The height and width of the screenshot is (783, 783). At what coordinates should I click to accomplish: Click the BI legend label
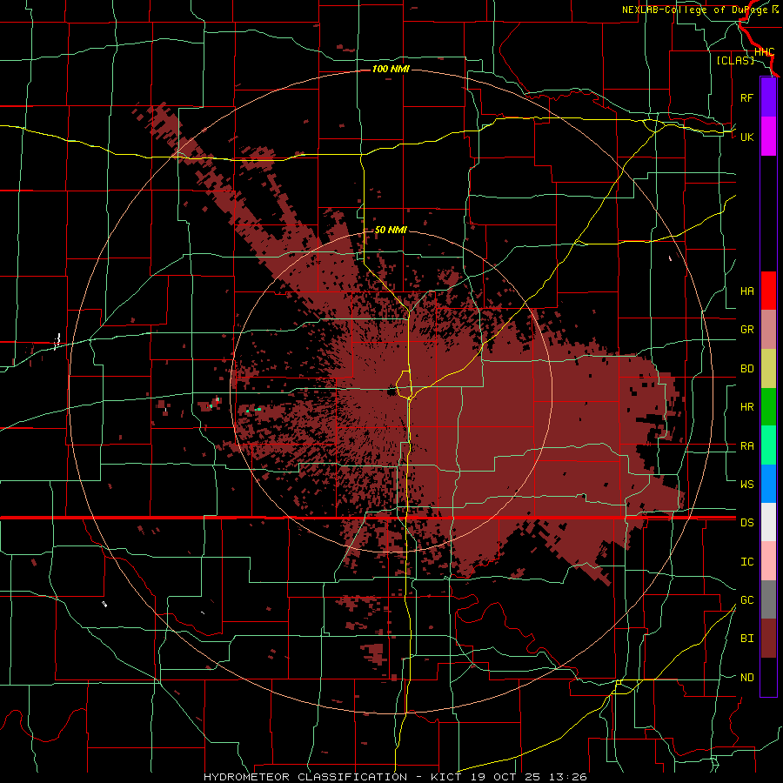pyautogui.click(x=746, y=639)
